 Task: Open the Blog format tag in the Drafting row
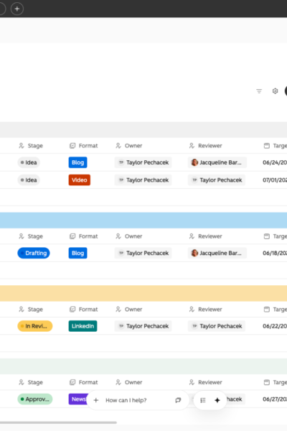click(x=77, y=253)
